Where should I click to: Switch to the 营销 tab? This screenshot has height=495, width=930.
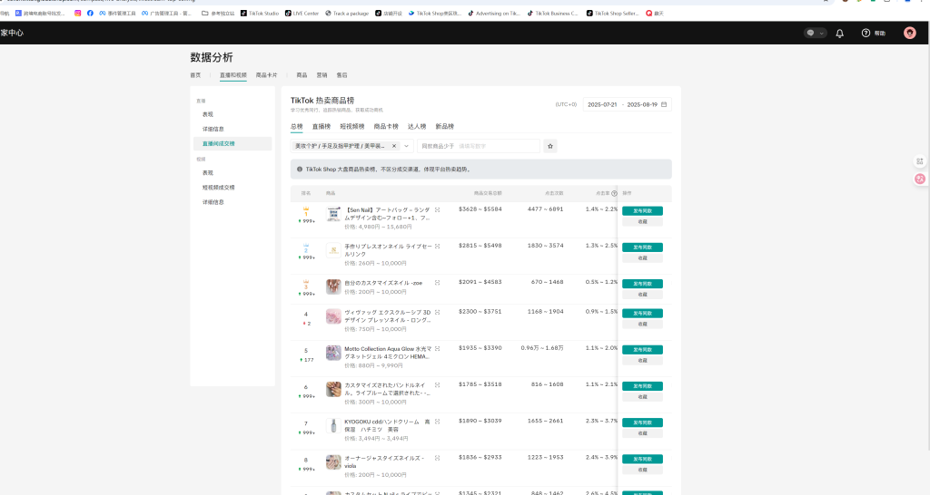pos(322,75)
